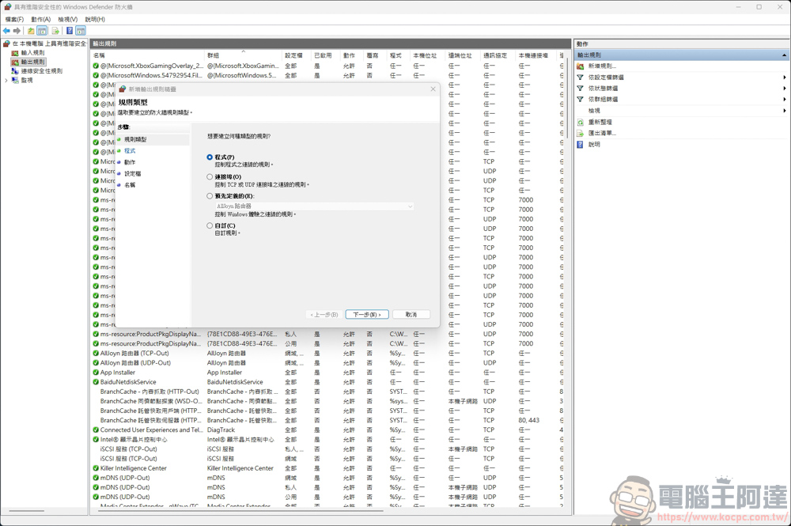Open 輸入規則 in the console tree
The width and height of the screenshot is (791, 526).
pos(32,53)
